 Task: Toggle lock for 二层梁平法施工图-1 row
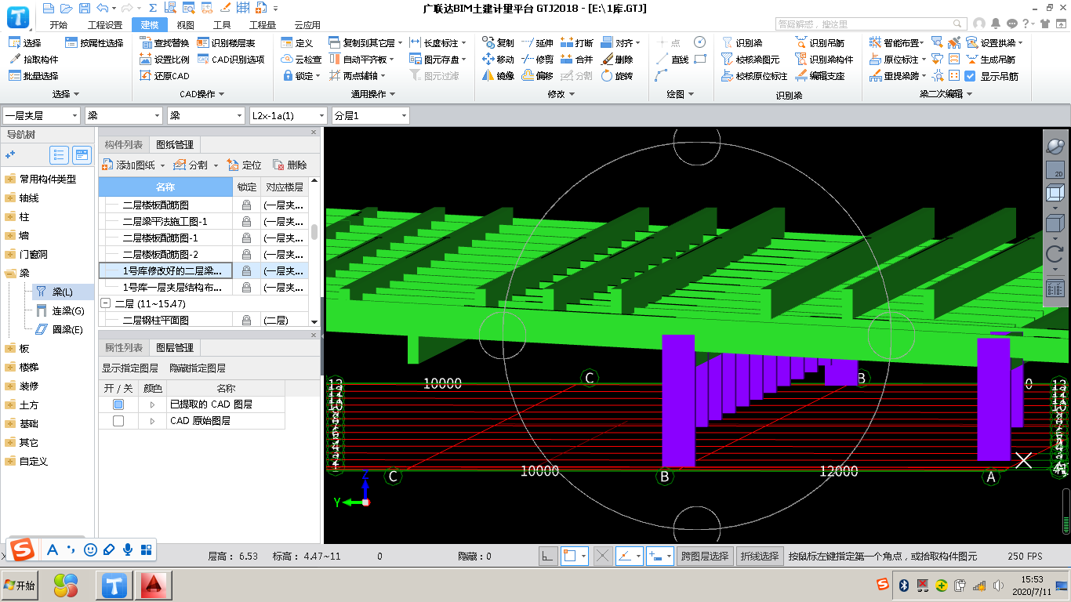point(246,221)
